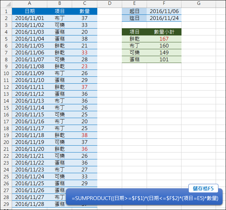226x210 pixels.
Task: Select red quantity 36 in row 21
Action: 85,149
